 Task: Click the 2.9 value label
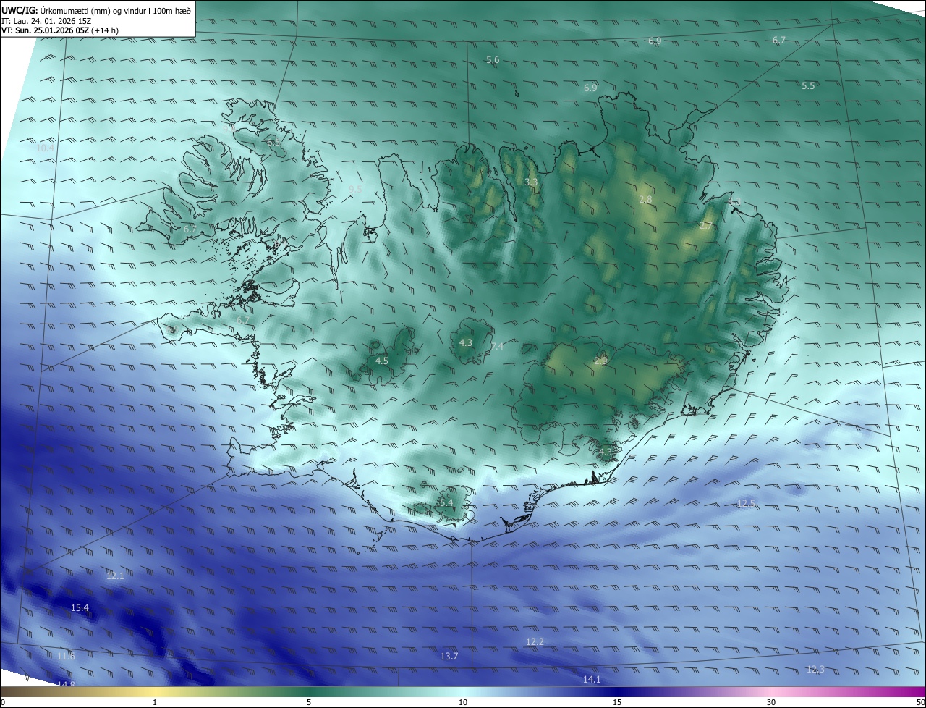tap(600, 361)
